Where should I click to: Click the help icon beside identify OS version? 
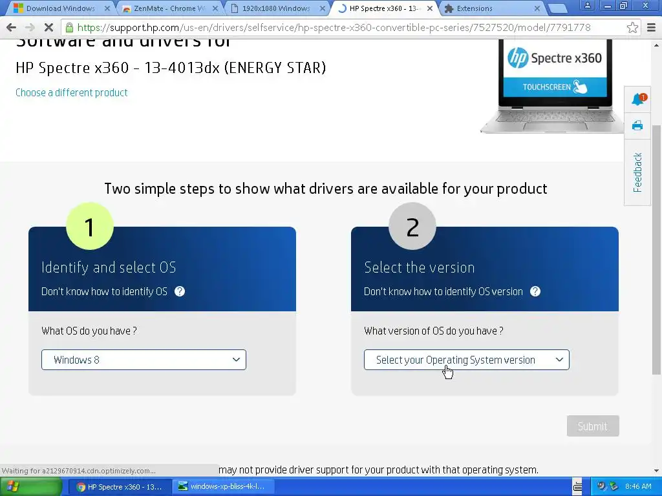[535, 291]
